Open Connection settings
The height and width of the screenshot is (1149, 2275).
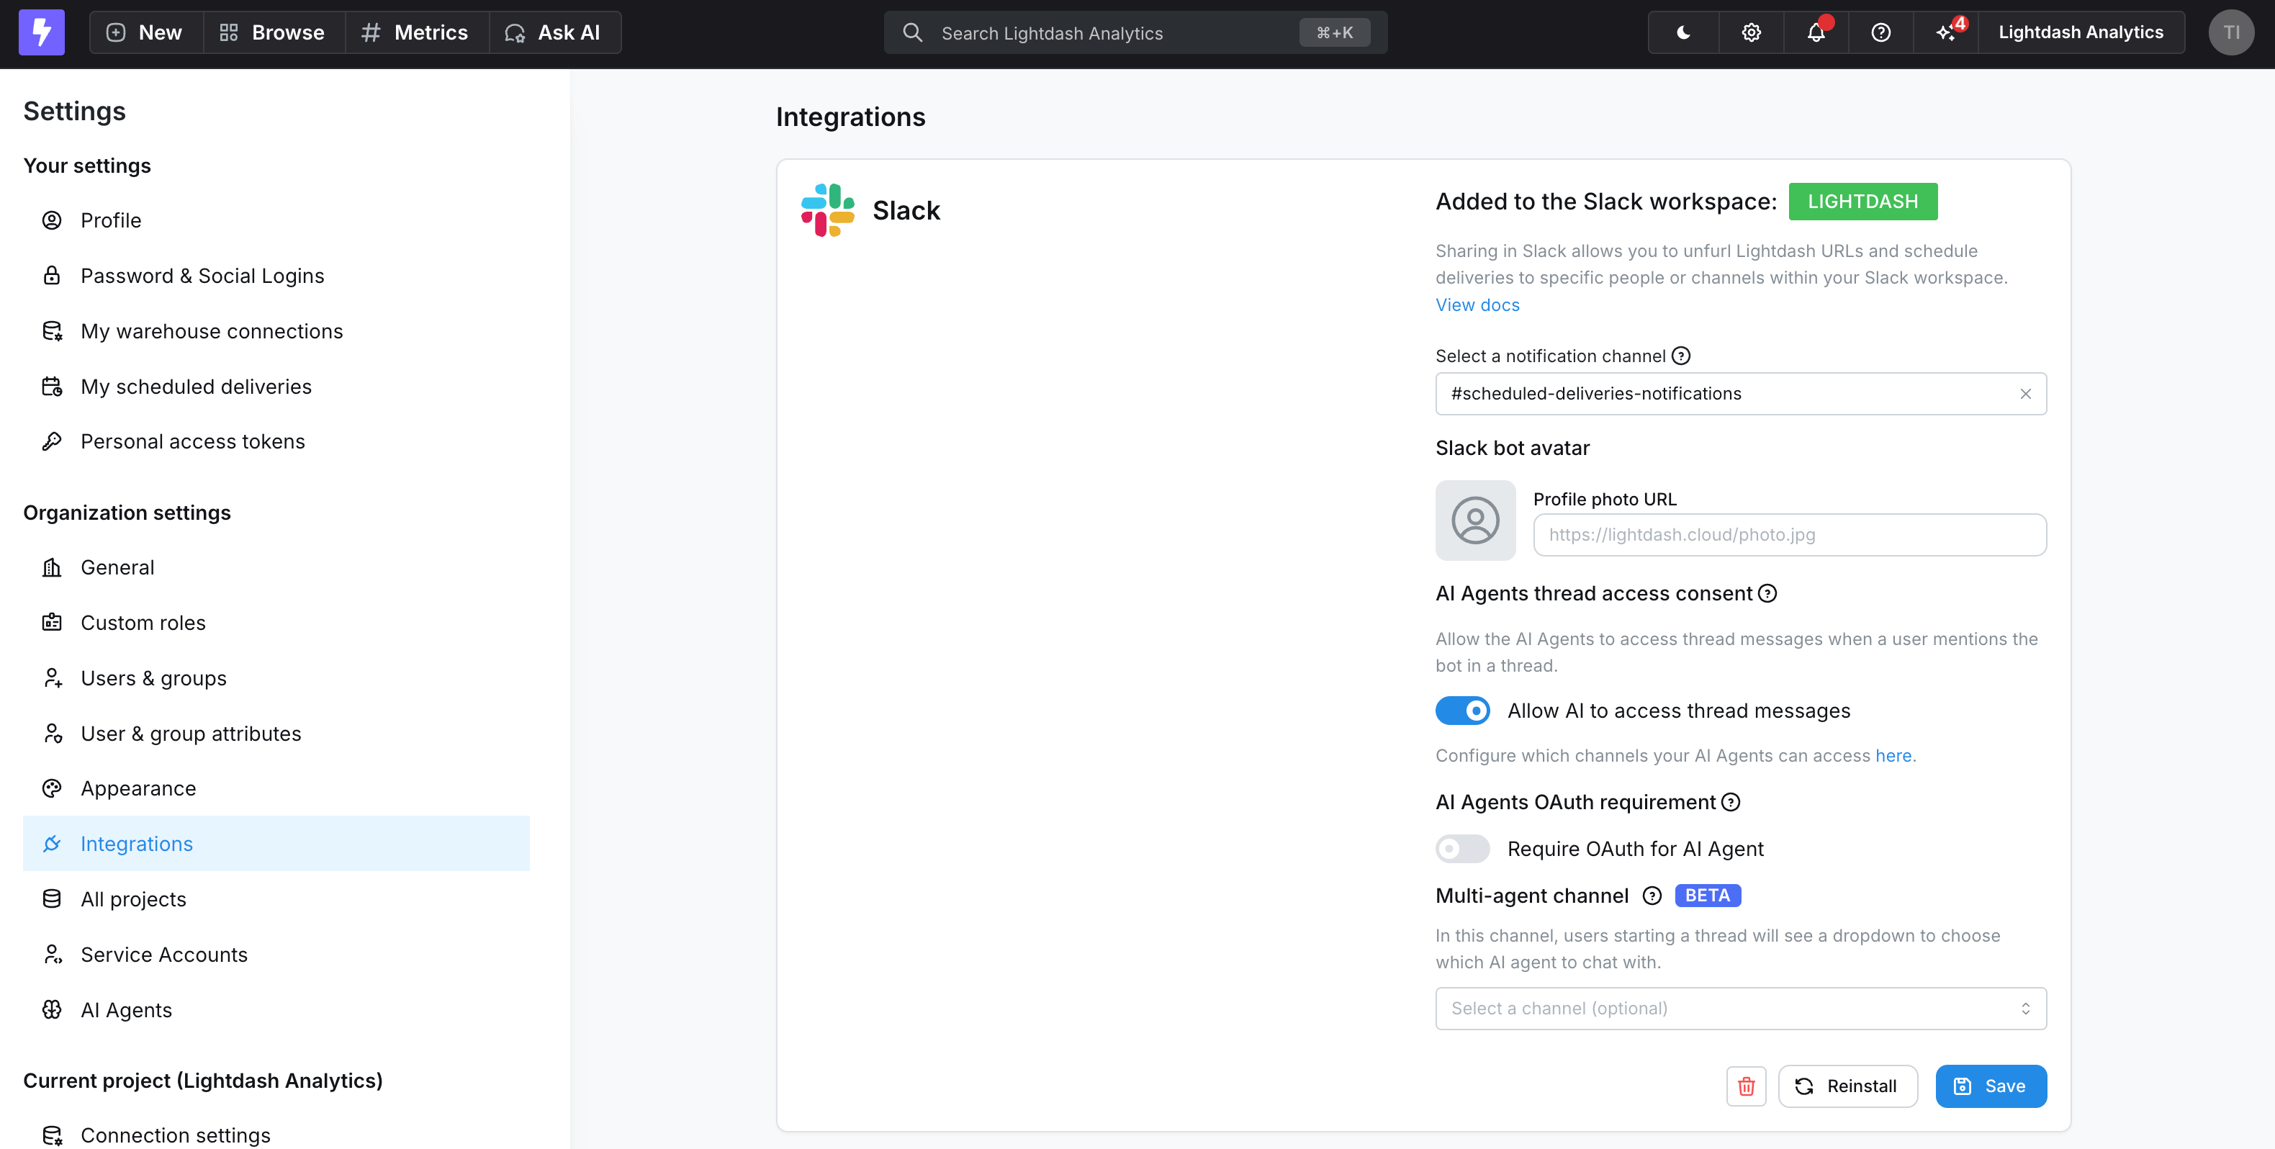276,1135
